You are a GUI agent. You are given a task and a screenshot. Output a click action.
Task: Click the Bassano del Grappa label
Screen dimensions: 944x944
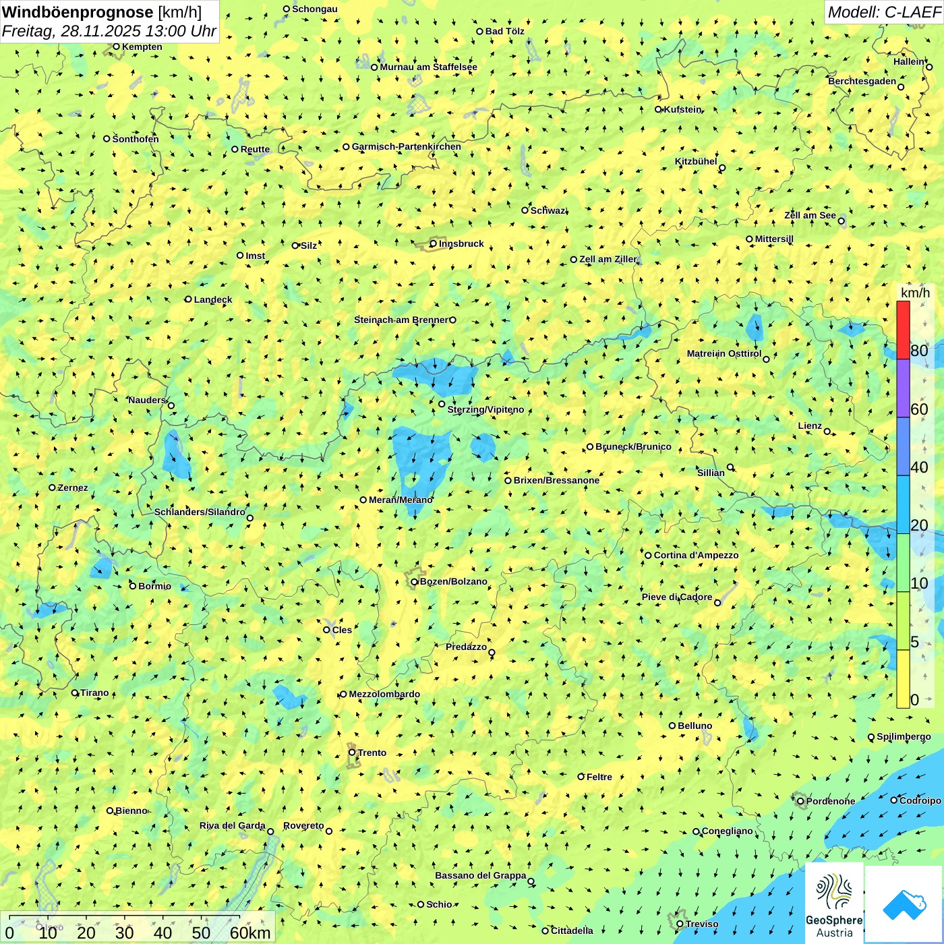click(x=481, y=875)
